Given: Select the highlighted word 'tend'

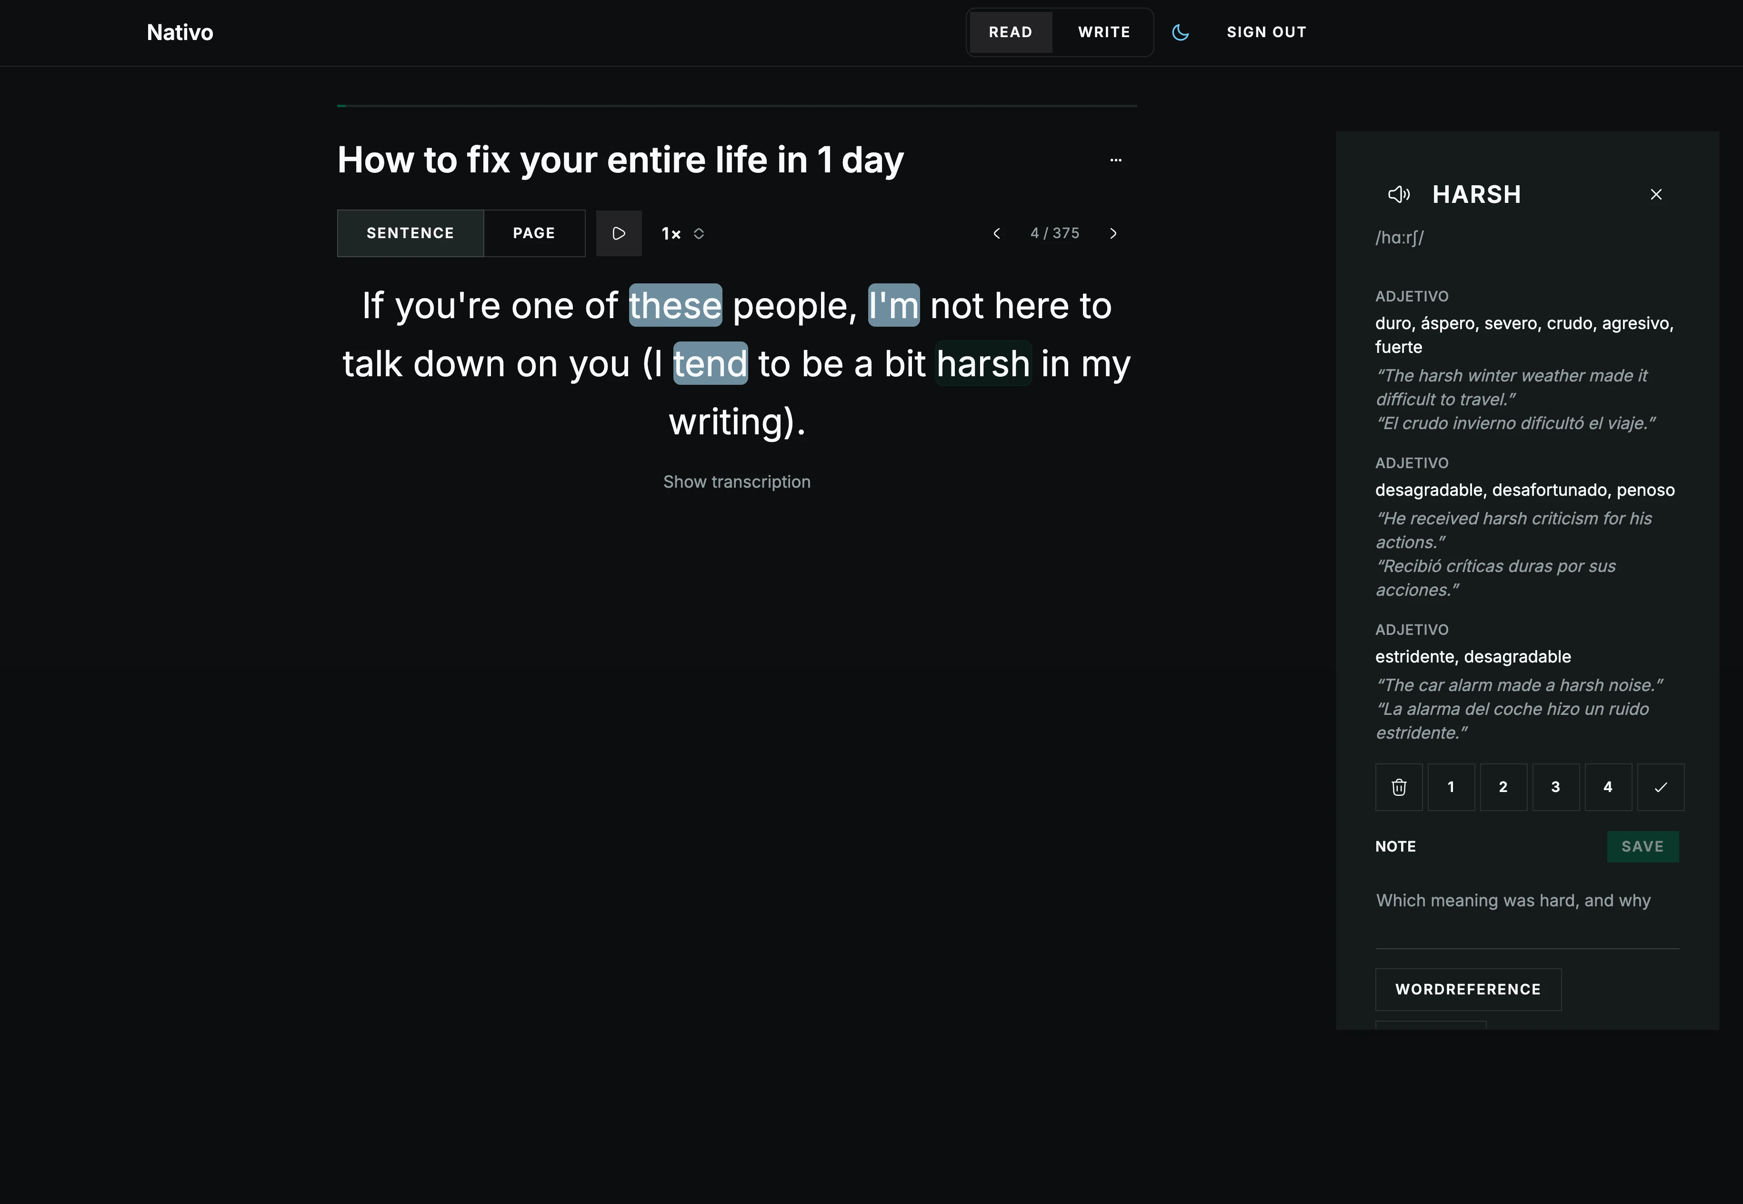Looking at the screenshot, I should [x=711, y=363].
